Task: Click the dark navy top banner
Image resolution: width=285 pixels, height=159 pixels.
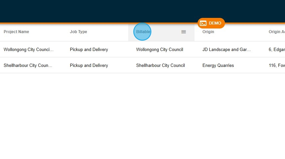Action: (99, 11)
